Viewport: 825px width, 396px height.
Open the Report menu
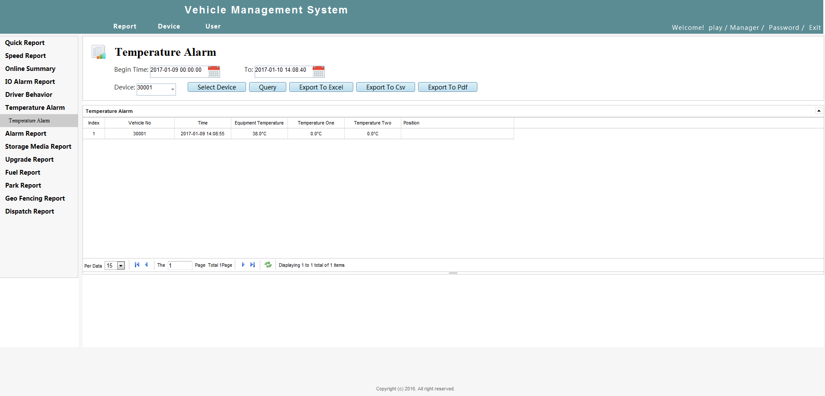click(x=125, y=26)
